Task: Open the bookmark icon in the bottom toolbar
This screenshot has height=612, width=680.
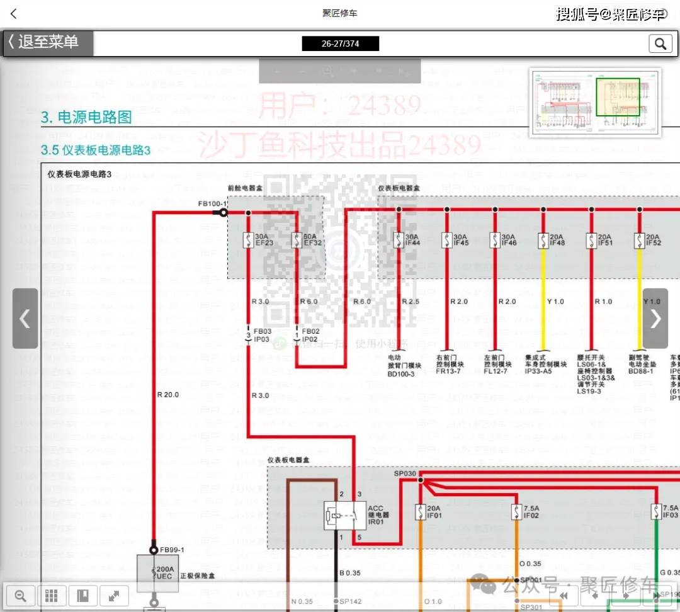Action: (83, 596)
